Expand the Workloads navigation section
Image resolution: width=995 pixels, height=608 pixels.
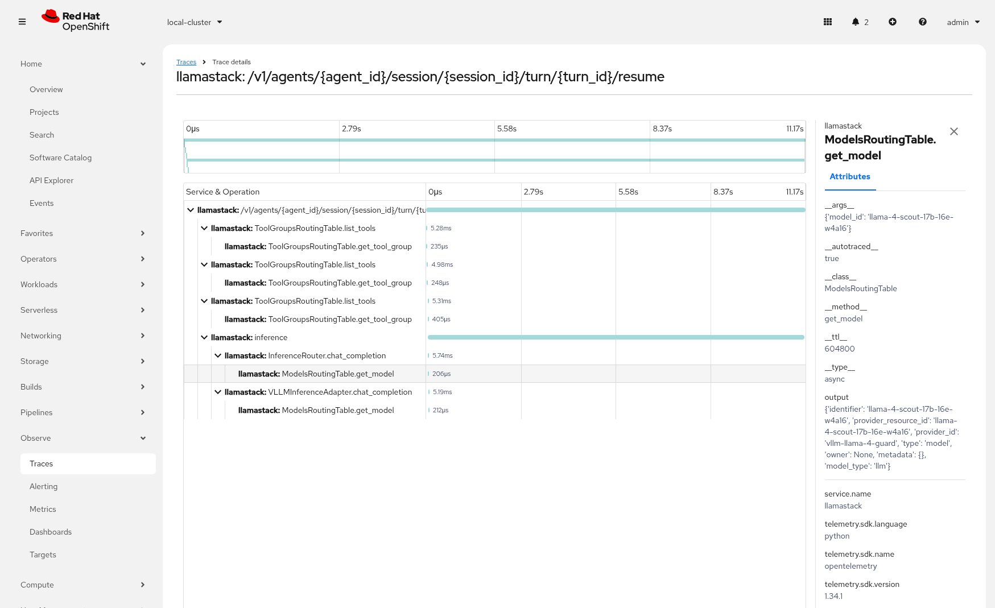point(83,284)
